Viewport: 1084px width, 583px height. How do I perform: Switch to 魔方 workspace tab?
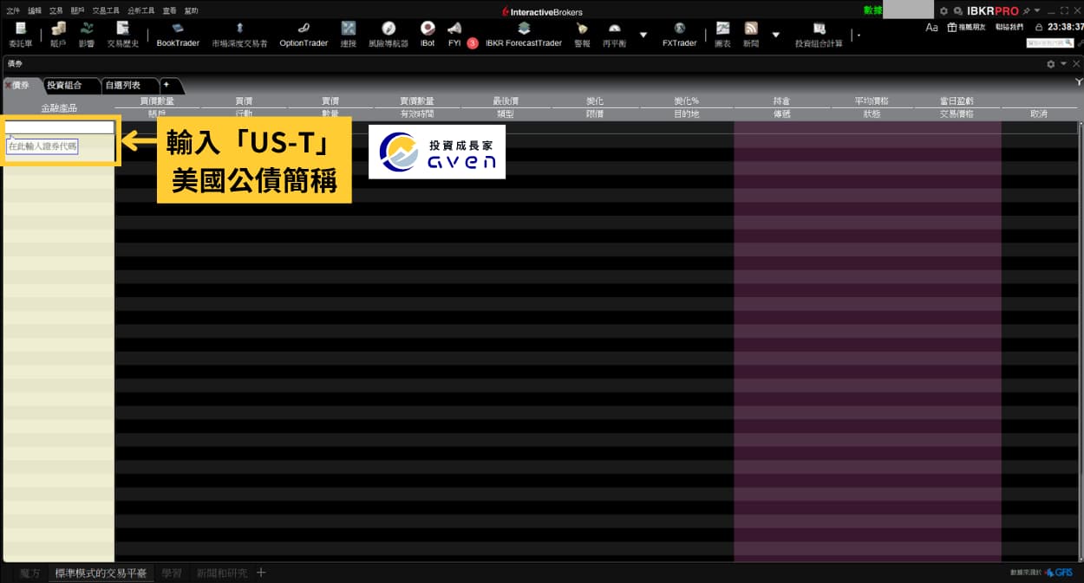coord(30,573)
